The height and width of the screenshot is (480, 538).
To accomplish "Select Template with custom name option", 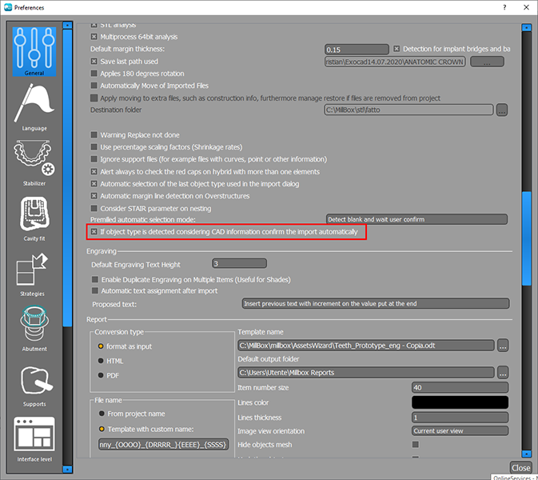I will [102, 429].
